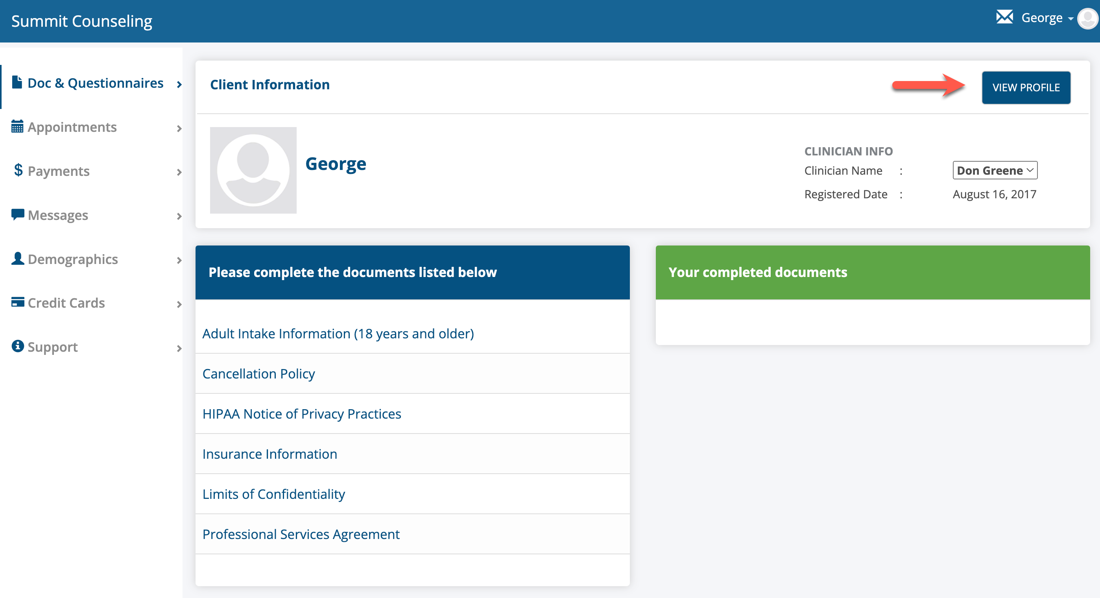The height and width of the screenshot is (598, 1100).
Task: Open the Cancellation Policy document
Action: pyautogui.click(x=259, y=373)
